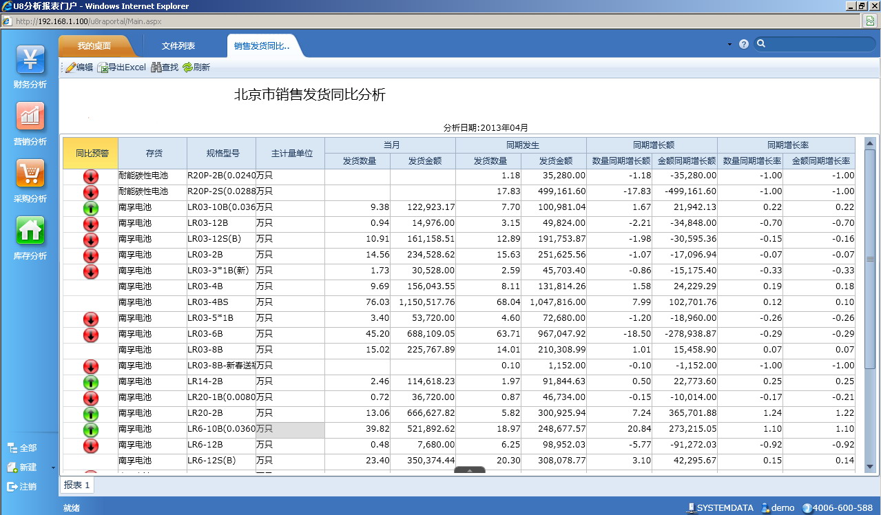881x515 pixels.
Task: Click 同期增长率 group header
Action: click(787, 145)
